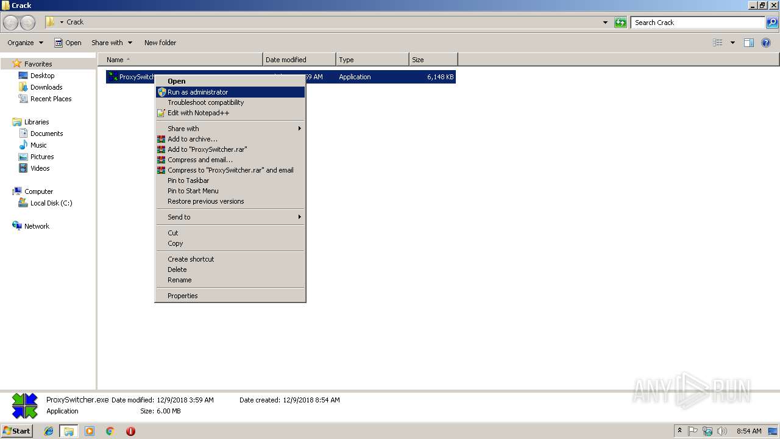
Task: Select Cut from the context menu
Action: 230,233
